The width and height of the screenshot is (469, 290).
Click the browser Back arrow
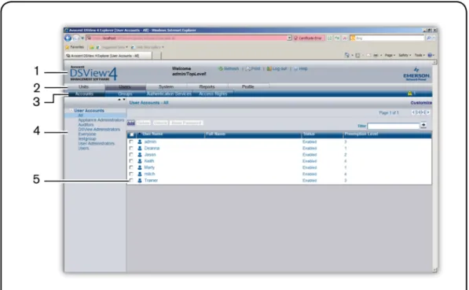click(x=68, y=38)
